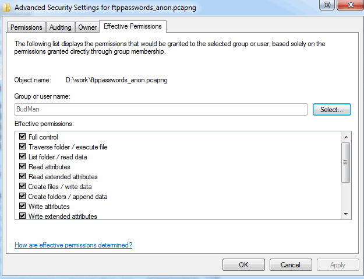Toggle the Write attributes checkbox
364x279 pixels.
pos(23,207)
